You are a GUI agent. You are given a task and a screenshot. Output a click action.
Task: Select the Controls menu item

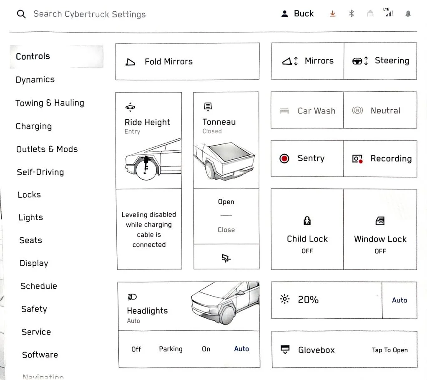point(57,56)
